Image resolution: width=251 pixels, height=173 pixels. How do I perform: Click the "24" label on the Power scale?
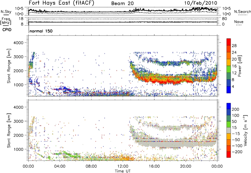pyautogui.click(x=234, y=52)
